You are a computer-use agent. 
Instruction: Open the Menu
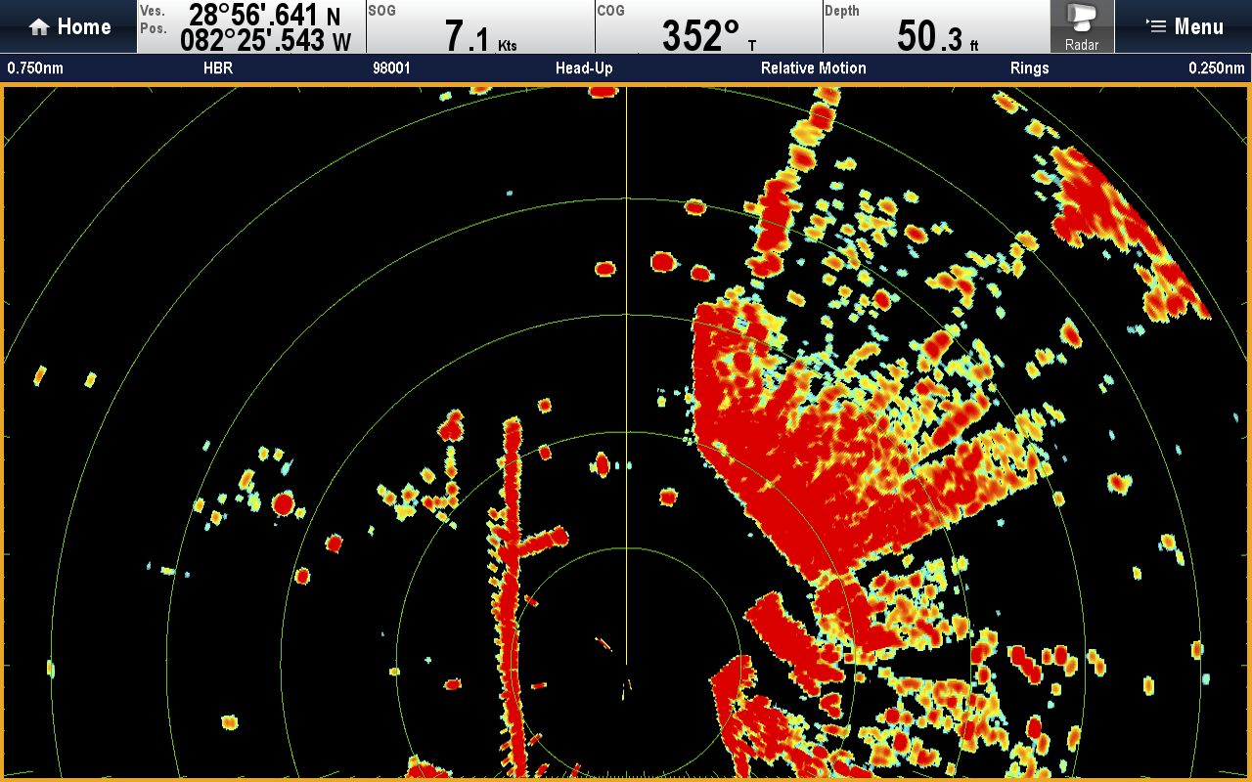coord(1185,26)
